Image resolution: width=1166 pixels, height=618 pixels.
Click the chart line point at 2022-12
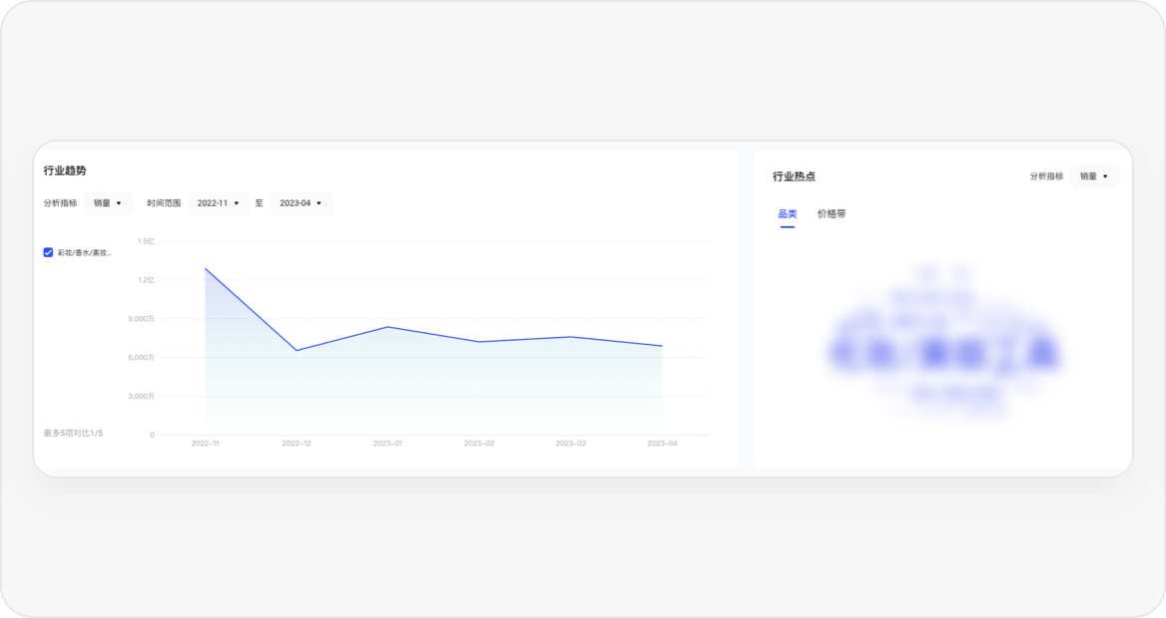296,350
